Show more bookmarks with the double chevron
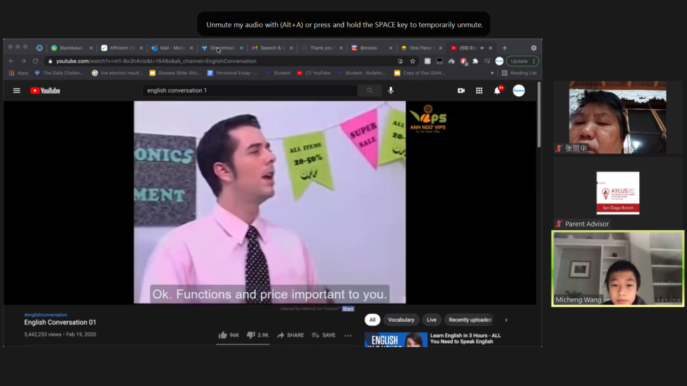The height and width of the screenshot is (386, 687). 492,73
